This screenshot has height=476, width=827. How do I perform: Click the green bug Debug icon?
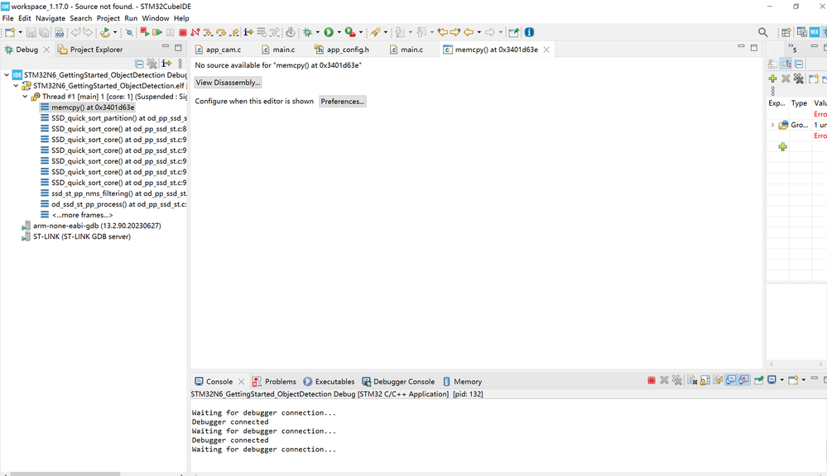307,32
